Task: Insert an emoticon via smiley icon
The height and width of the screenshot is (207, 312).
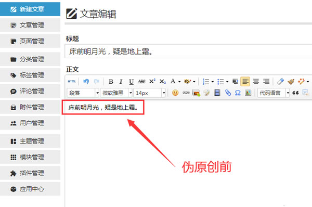Action: click(x=175, y=93)
